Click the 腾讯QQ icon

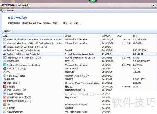[x=5, y=105]
